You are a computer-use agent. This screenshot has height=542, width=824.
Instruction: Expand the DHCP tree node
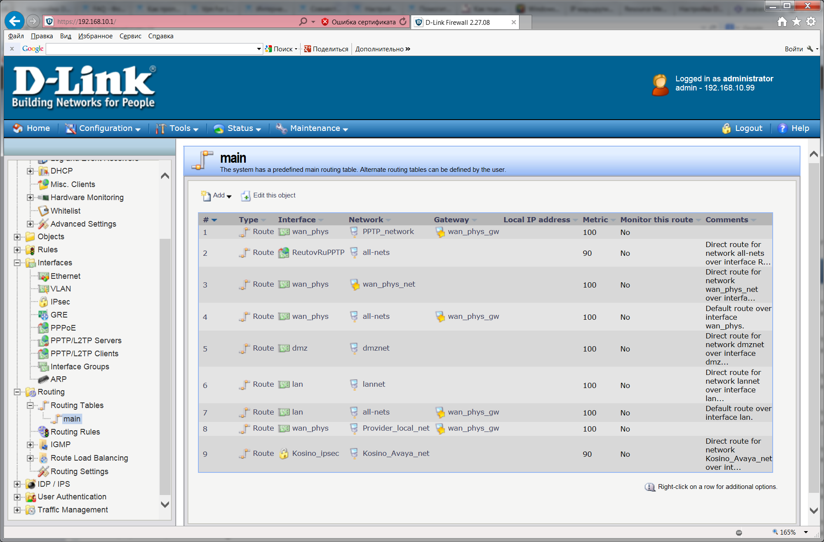coord(30,171)
